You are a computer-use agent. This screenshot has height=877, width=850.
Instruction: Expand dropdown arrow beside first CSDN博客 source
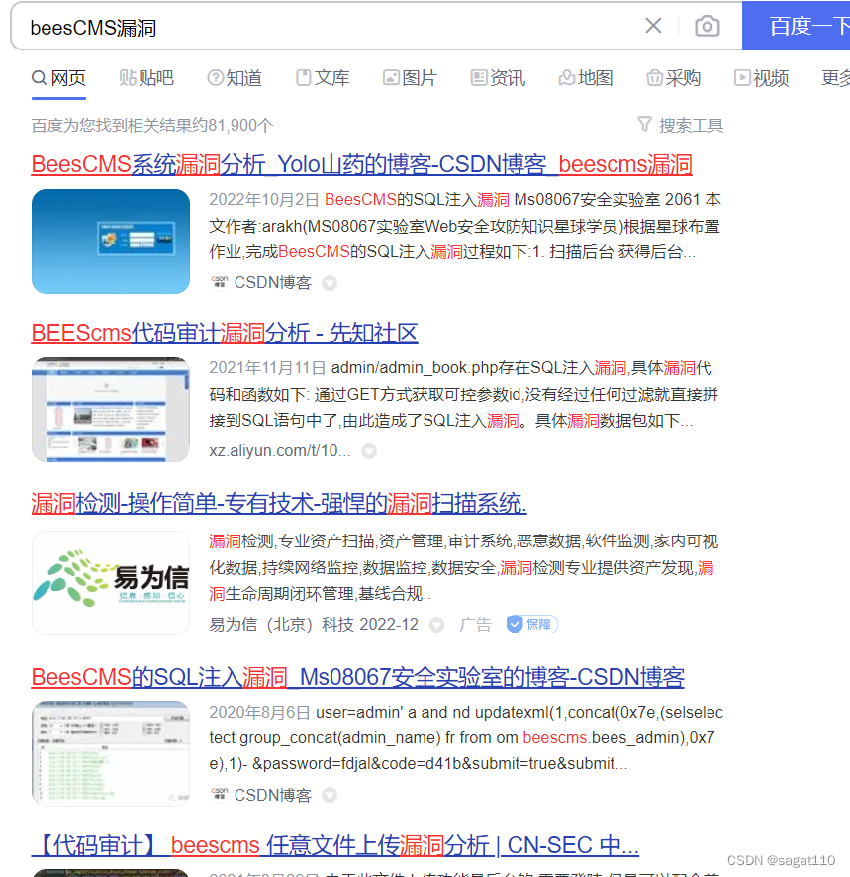pyautogui.click(x=330, y=283)
